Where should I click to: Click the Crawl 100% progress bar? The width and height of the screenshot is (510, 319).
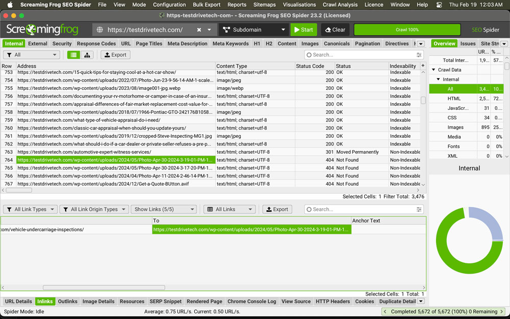coord(407,30)
